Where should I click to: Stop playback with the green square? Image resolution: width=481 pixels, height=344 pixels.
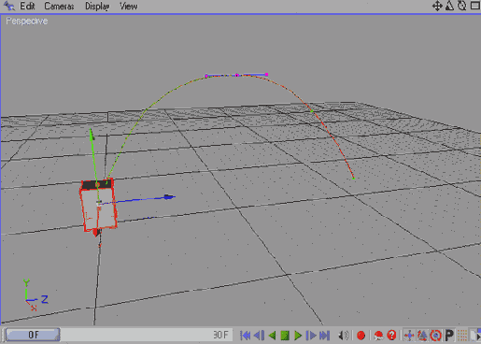(285, 336)
